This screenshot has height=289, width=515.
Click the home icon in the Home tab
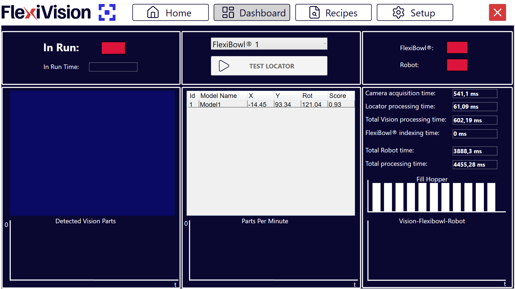[153, 12]
